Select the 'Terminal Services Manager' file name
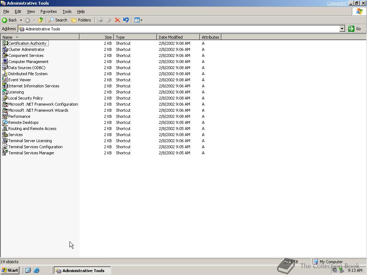 31,153
